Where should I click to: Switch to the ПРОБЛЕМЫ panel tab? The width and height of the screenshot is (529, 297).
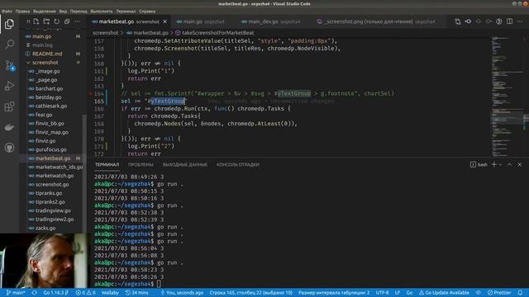pyautogui.click(x=141, y=165)
